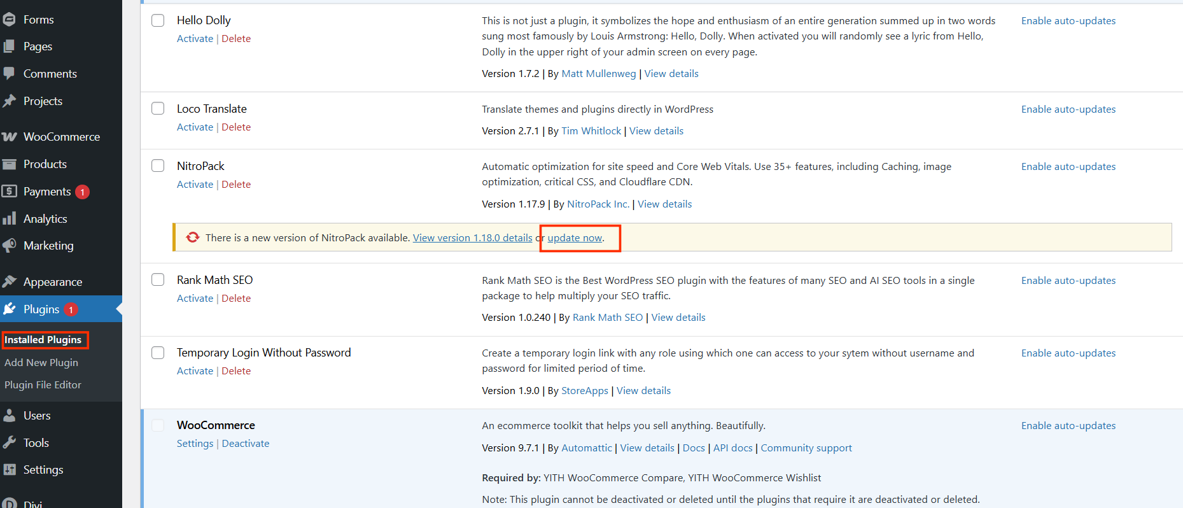This screenshot has height=508, width=1183.
Task: Enable auto-updates for WooCommerce plugin
Action: (x=1068, y=425)
